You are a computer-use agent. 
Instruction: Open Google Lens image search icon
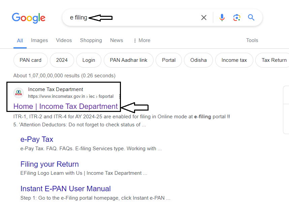coord(237,18)
